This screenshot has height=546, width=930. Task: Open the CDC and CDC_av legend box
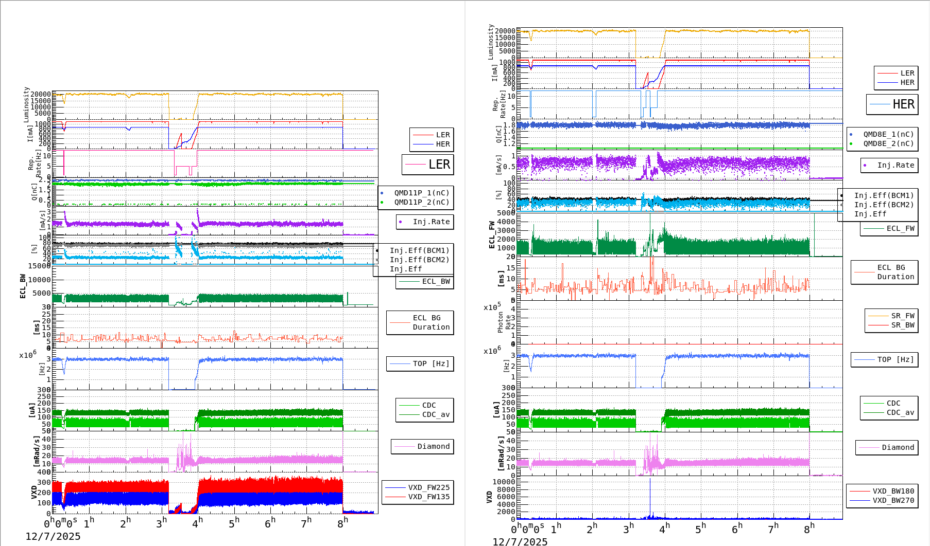click(424, 410)
